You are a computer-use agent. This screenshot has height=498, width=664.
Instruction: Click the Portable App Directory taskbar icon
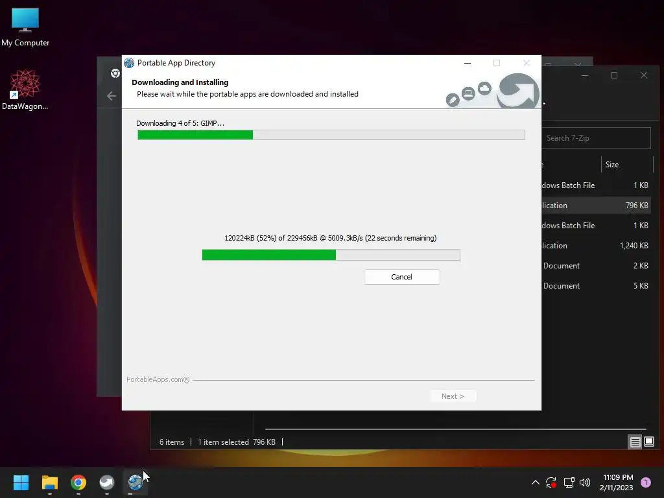coord(135,482)
